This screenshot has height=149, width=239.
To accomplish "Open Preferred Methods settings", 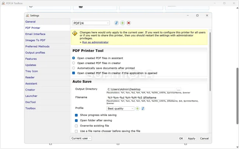I will click(47, 46).
